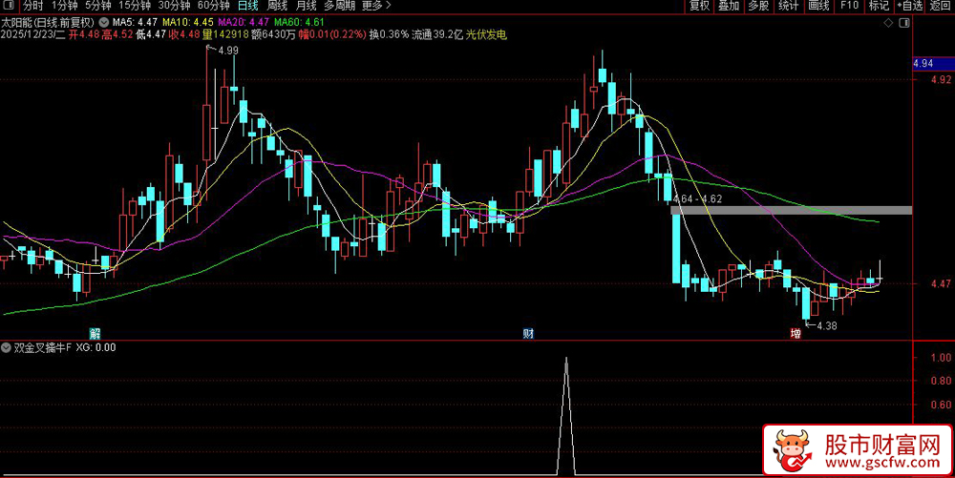Click the 流通39.2亿 float value
The width and height of the screenshot is (955, 478).
438,34
